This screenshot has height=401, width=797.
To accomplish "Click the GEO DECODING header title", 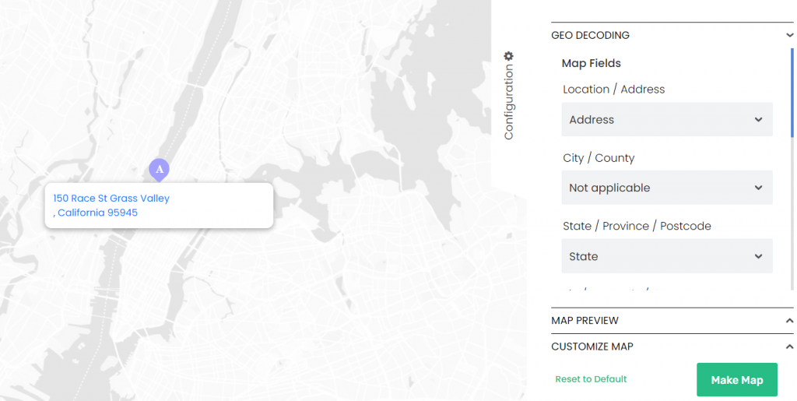I will 590,35.
